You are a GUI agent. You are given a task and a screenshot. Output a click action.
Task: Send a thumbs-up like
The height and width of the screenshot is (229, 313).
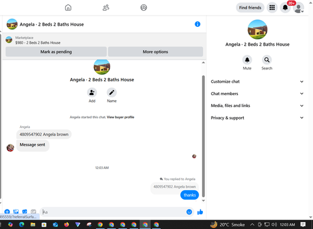[x=200, y=212]
